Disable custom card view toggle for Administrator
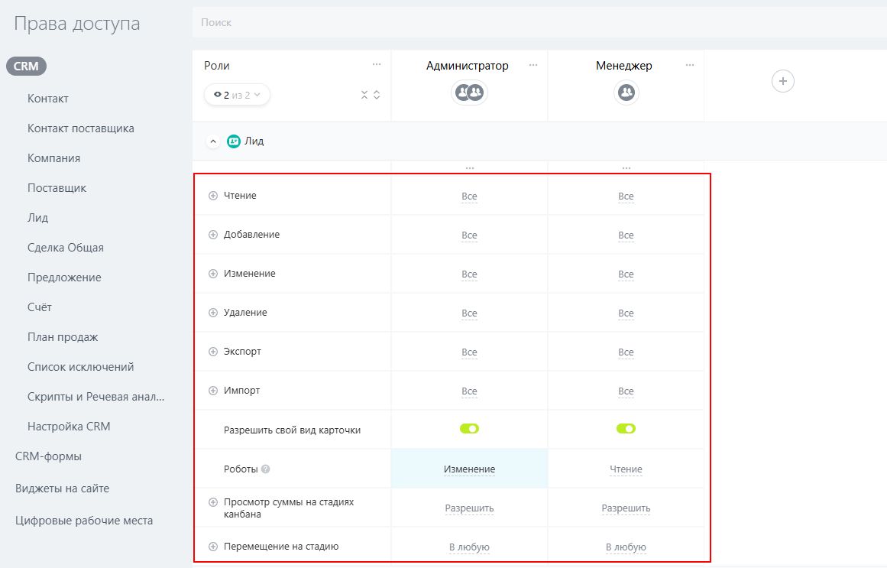Viewport: 887px width, 568px height. pyautogui.click(x=469, y=429)
